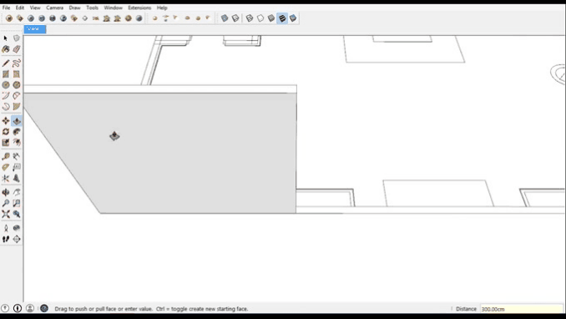This screenshot has width=566, height=319.
Task: Select the Orbit tool
Action: 5,192
